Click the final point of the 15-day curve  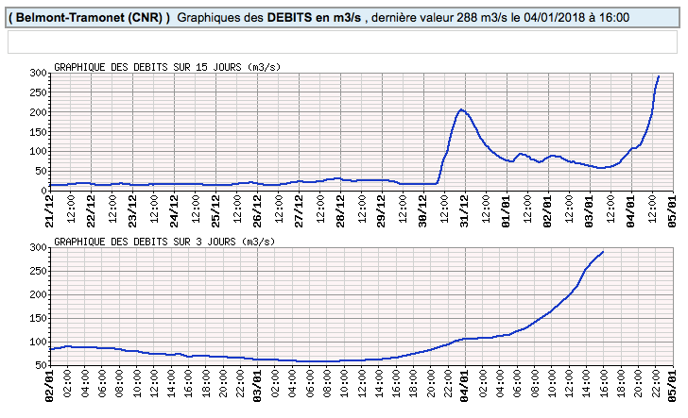click(659, 76)
